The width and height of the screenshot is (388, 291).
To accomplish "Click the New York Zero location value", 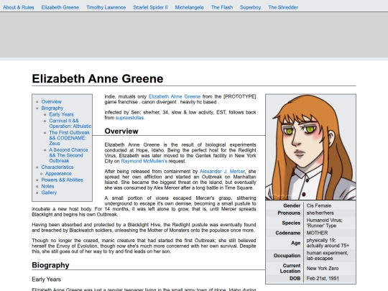I will coord(323,268).
